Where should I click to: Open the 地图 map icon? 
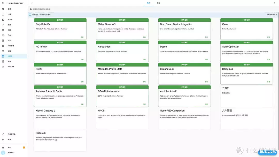pyautogui.click(x=3, y=30)
